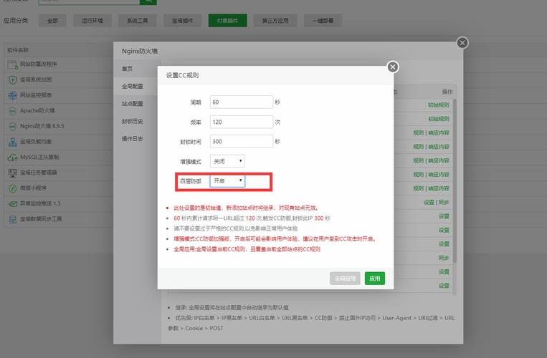
Task: Click the 周期 input field
Action: 242,102
